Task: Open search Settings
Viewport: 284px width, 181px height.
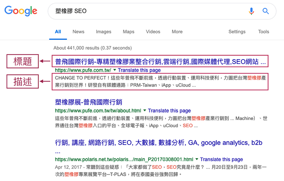Action: coord(237,32)
